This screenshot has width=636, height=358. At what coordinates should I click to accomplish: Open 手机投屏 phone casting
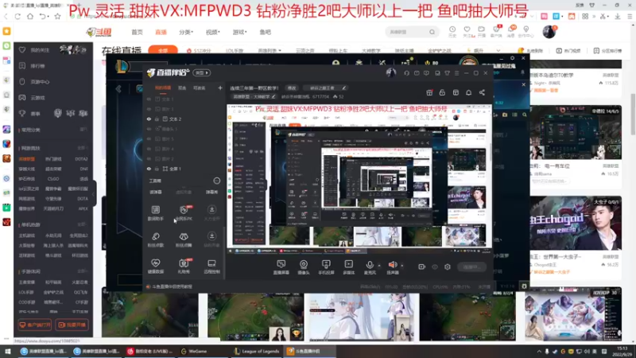pos(326,267)
